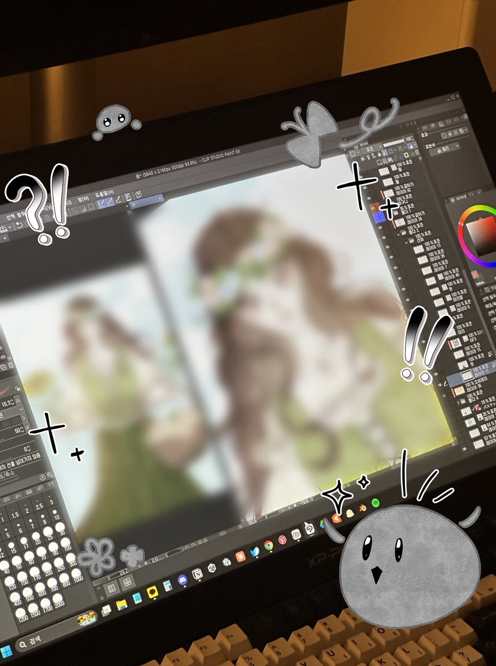Open the Twitter bird app on the taskbar
This screenshot has width=496, height=666.
[x=255, y=552]
